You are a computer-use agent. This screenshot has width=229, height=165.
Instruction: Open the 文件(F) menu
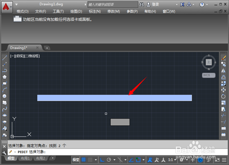tap(41, 11)
